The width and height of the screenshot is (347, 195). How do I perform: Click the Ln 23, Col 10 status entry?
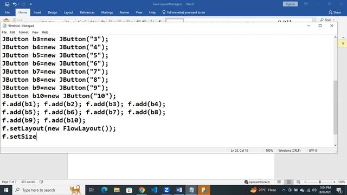click(239, 151)
